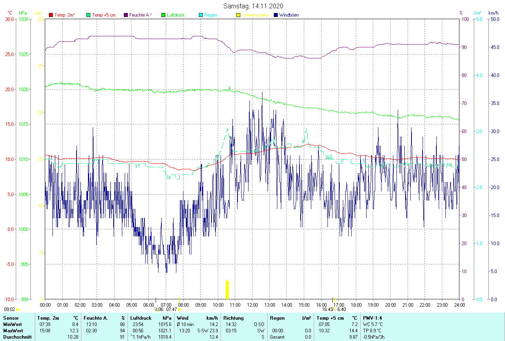Image resolution: width=505 pixels, height=341 pixels.
Task: Click the 'l/m²' axis unit label top right
Action: click(x=477, y=13)
